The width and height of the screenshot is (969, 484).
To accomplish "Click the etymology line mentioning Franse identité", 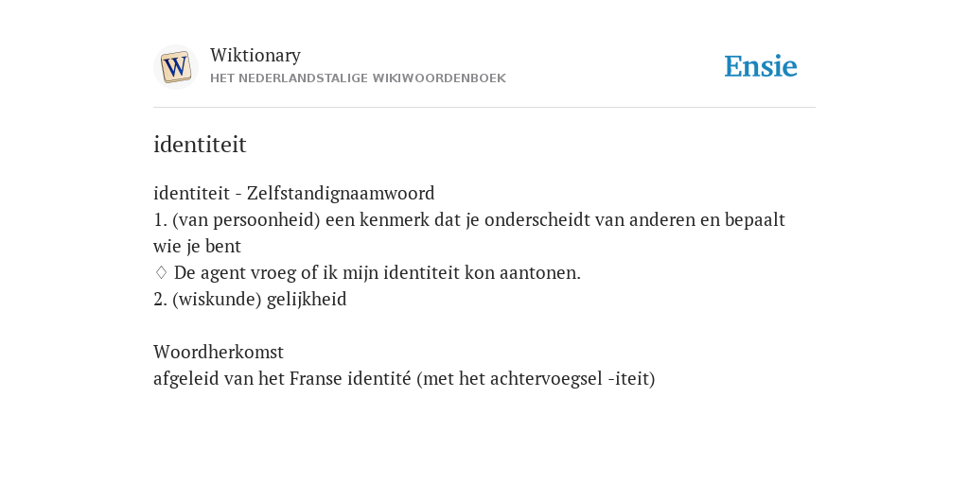I will pos(404,378).
